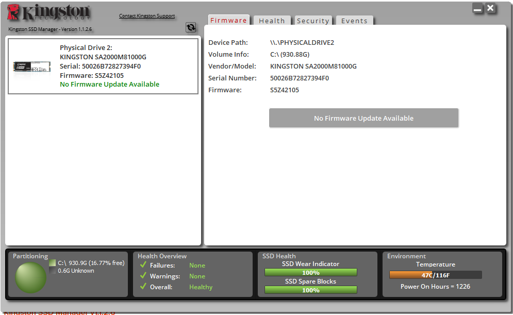Open the Health tab
The width and height of the screenshot is (513, 315).
272,21
